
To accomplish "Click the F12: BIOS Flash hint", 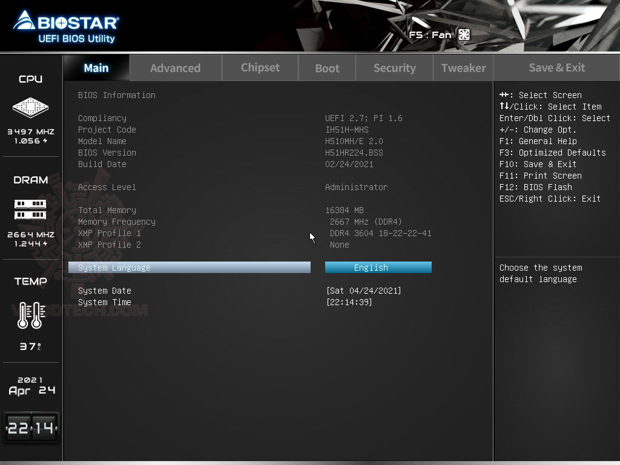I will coord(535,187).
